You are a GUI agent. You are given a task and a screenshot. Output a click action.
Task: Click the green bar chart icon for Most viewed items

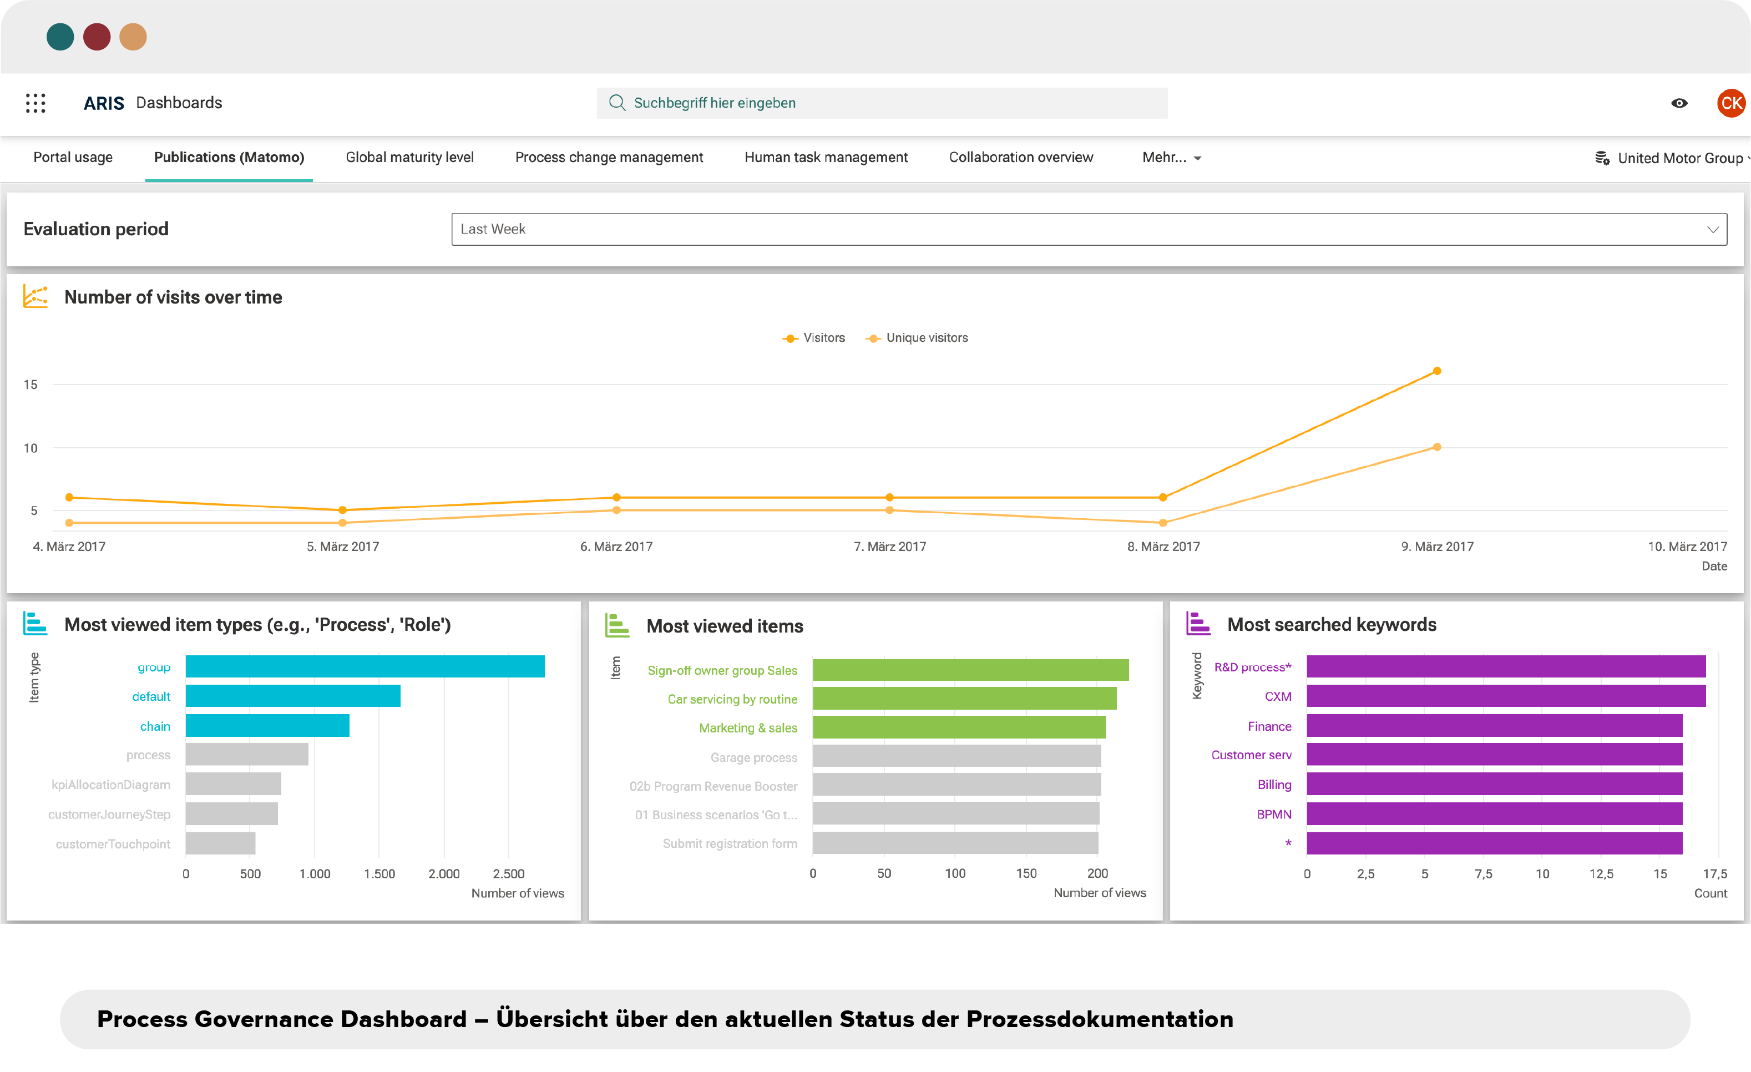617,625
